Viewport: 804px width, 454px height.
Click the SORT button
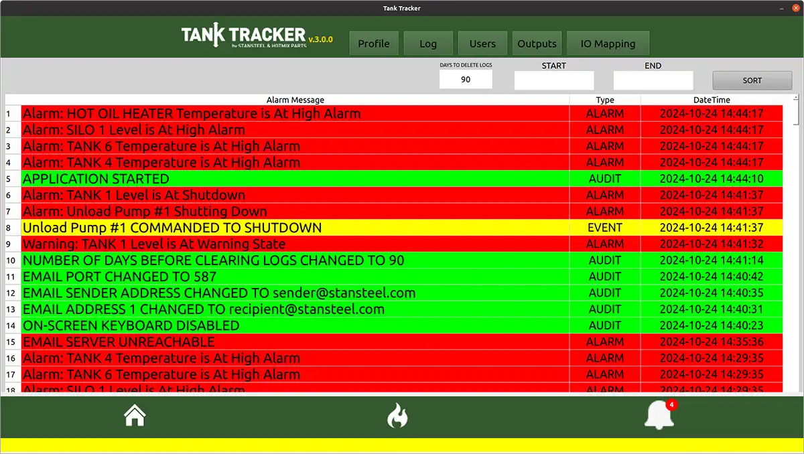tap(752, 80)
